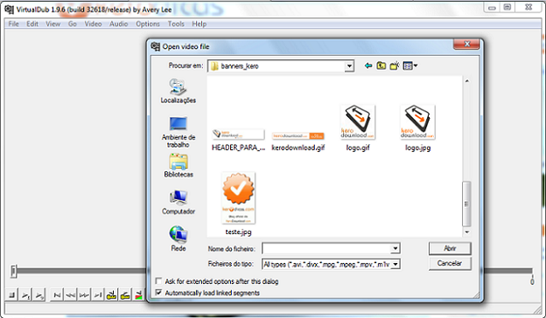
Task: Step backward one frame
Action: [x=70, y=295]
